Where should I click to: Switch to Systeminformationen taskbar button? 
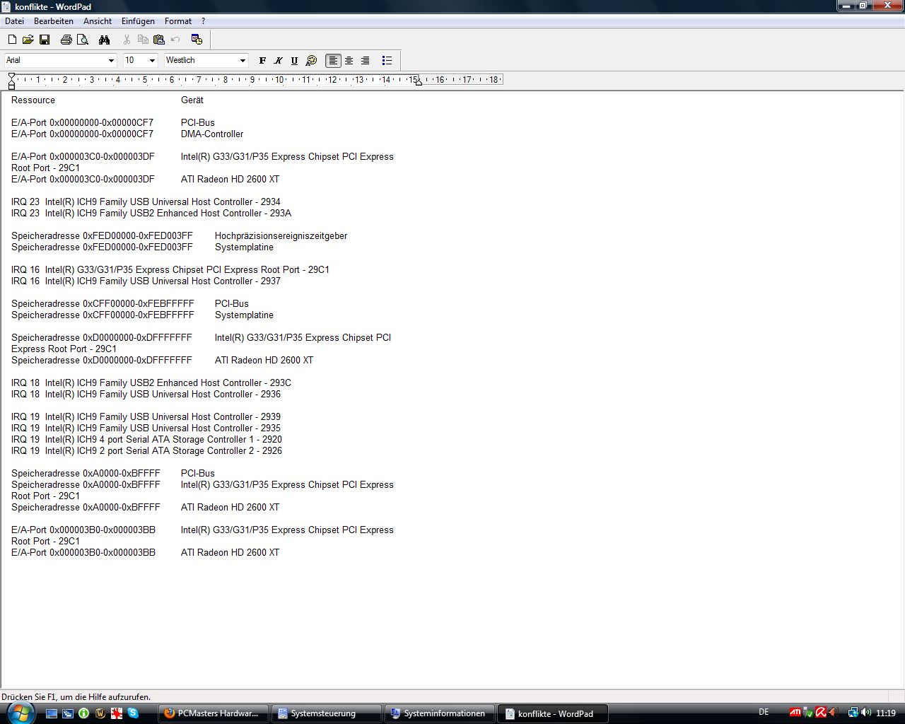(439, 713)
